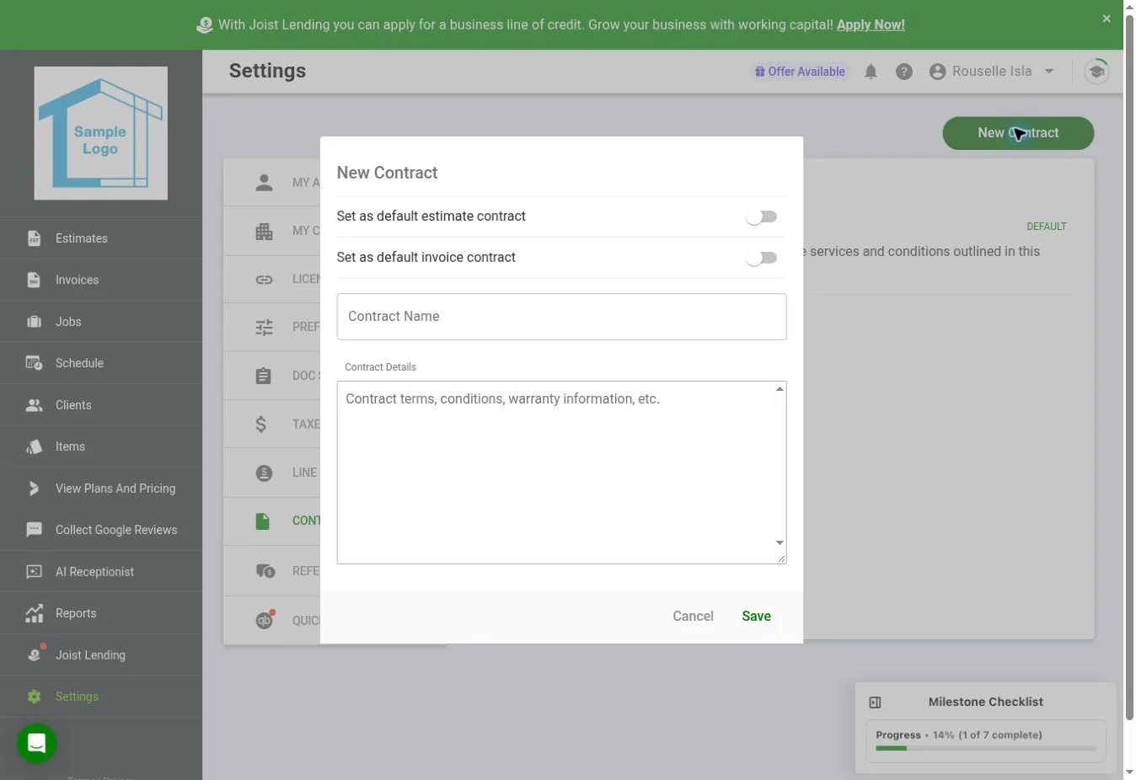Open Clients people icon
This screenshot has height=780, width=1136.
34,405
